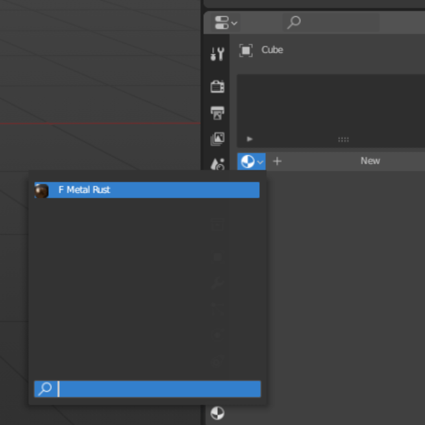The width and height of the screenshot is (425, 425).
Task: Open the Tool properties tab
Action: click(x=217, y=54)
